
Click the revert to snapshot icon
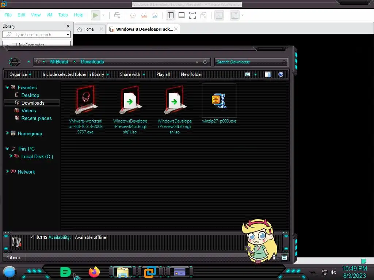coord(144,15)
